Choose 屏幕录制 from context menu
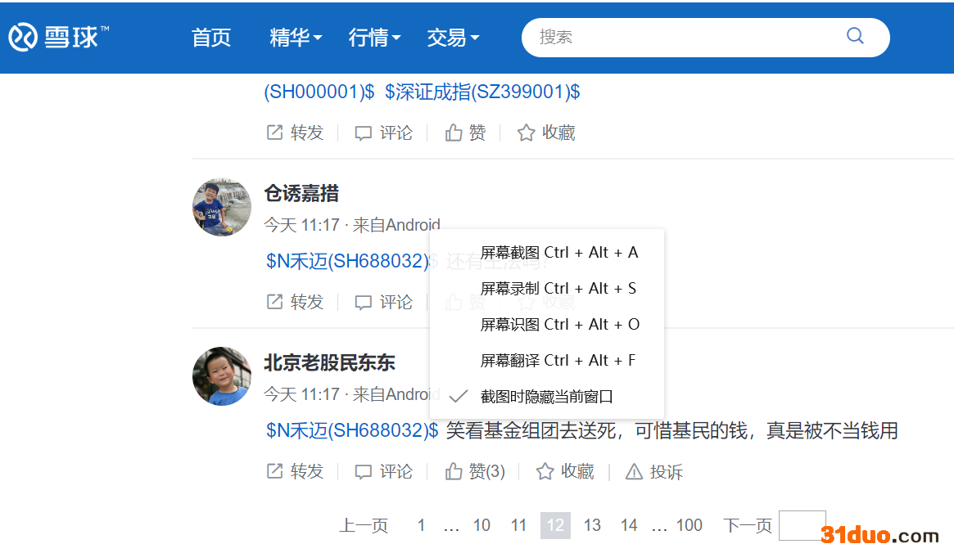Screen dimensions: 954x553 coord(558,289)
